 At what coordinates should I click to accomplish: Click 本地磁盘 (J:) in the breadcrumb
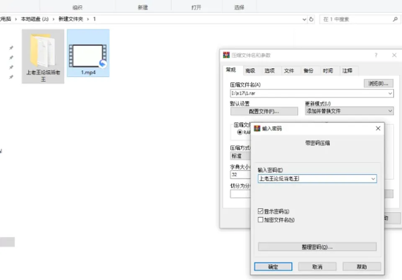pos(35,19)
